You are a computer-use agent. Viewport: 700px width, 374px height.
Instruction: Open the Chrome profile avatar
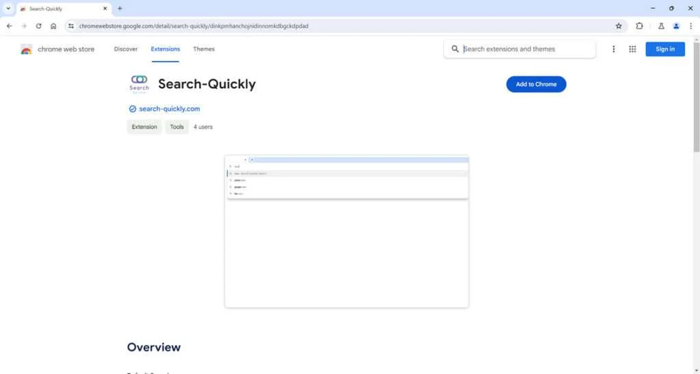click(x=676, y=26)
